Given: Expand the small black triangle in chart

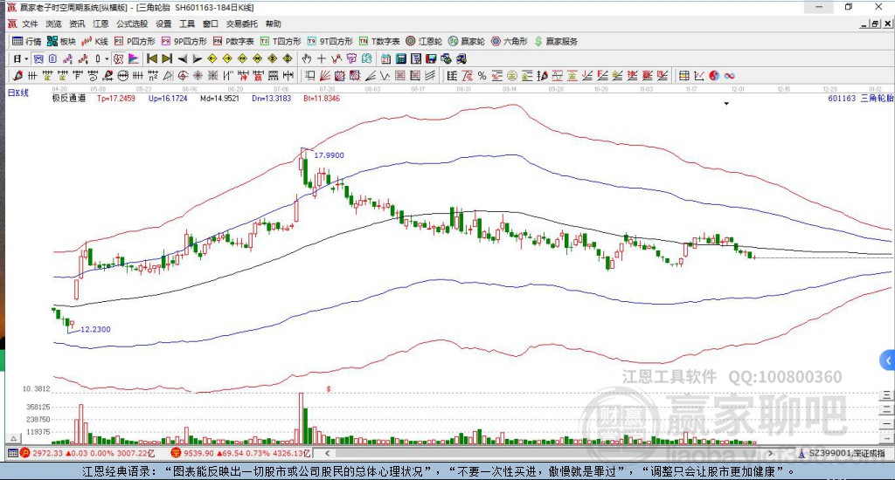Looking at the screenshot, I should coord(726,104).
